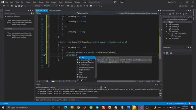The height and width of the screenshot is (110, 196).
Task: Click the navigate backward arrow in editor status
Action: point(60,81)
